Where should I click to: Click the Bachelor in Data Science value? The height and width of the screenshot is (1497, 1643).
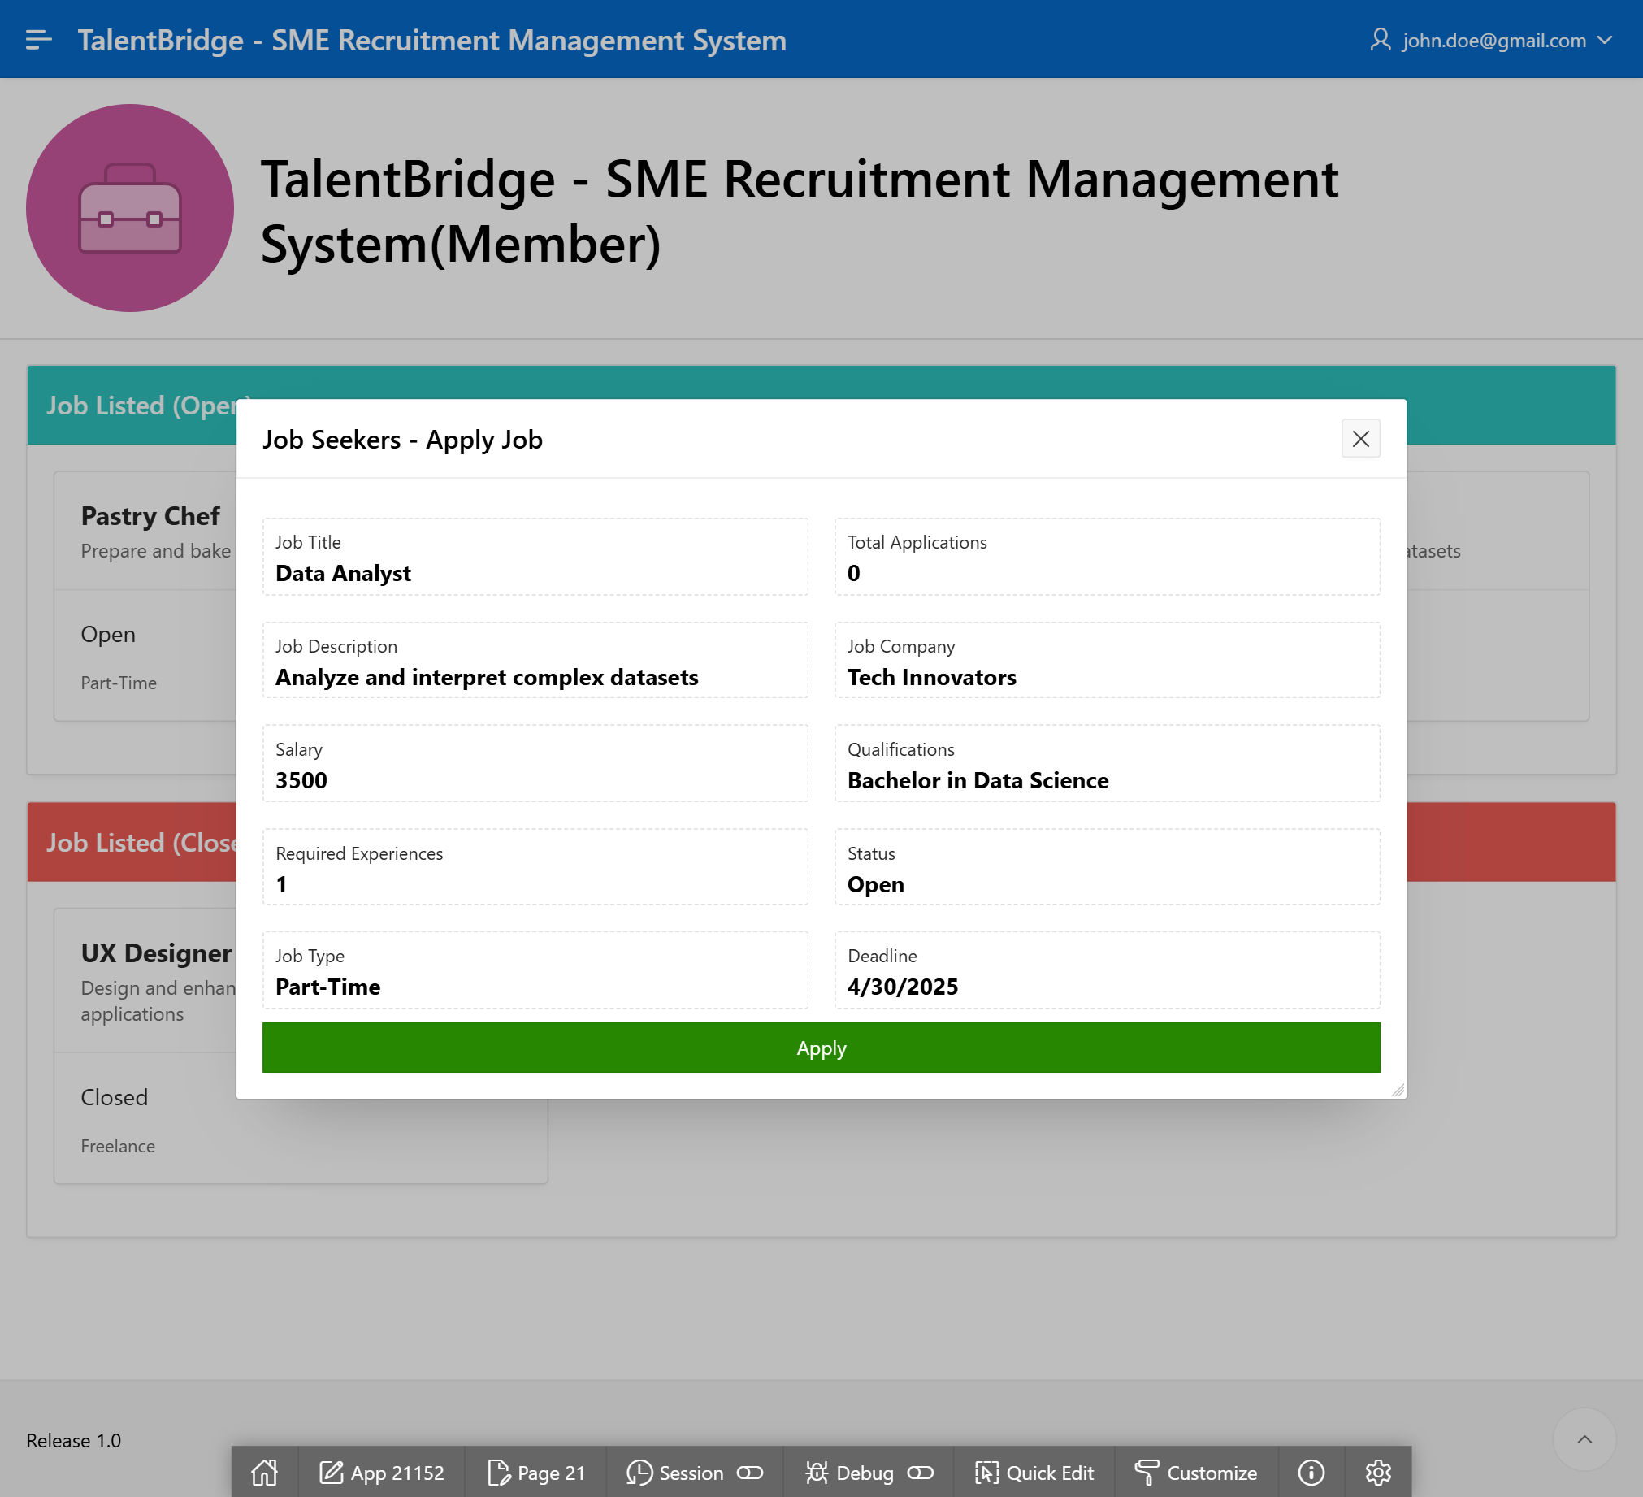click(978, 780)
